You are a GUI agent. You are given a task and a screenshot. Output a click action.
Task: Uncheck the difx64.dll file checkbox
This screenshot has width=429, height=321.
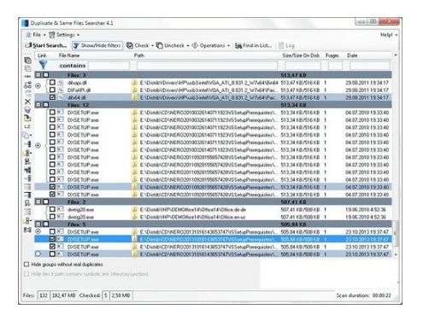coord(52,97)
